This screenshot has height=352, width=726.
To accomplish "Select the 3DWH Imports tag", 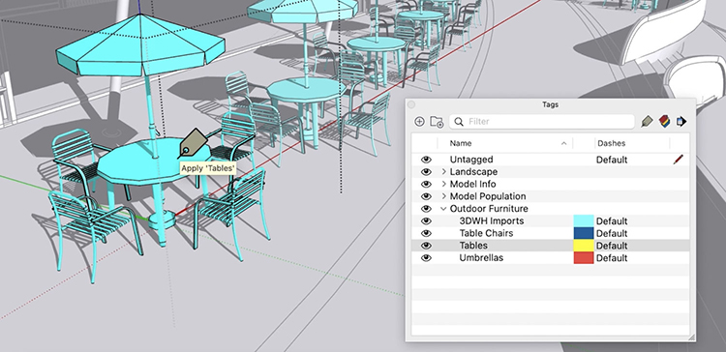I will click(551, 221).
